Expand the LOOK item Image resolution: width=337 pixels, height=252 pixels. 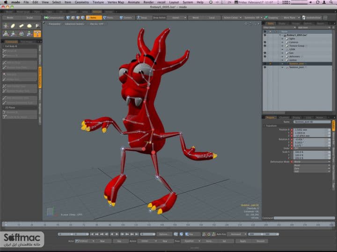[283, 49]
